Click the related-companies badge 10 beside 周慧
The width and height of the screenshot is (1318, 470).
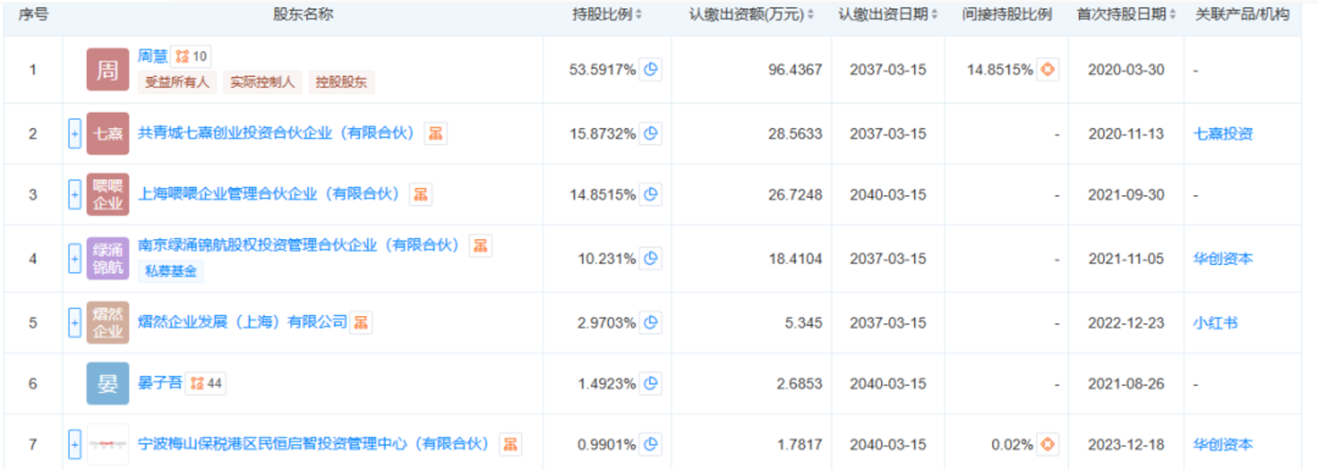(191, 57)
